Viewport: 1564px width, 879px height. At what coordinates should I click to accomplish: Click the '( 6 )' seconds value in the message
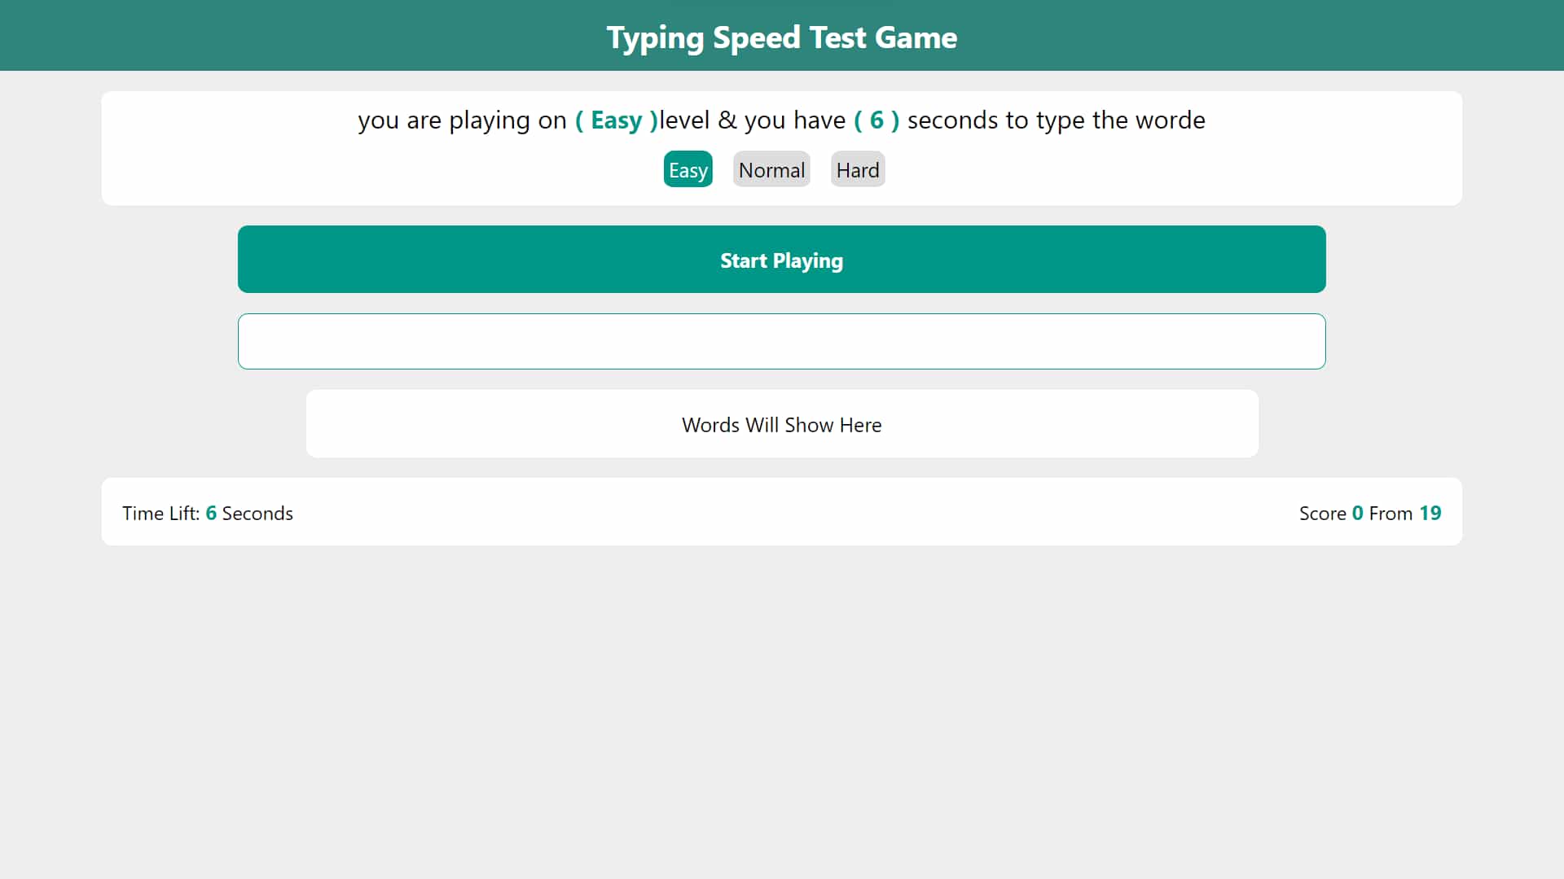(x=876, y=120)
